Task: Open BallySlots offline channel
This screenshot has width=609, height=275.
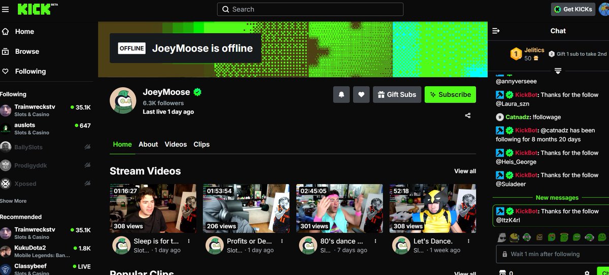Action: [x=46, y=147]
